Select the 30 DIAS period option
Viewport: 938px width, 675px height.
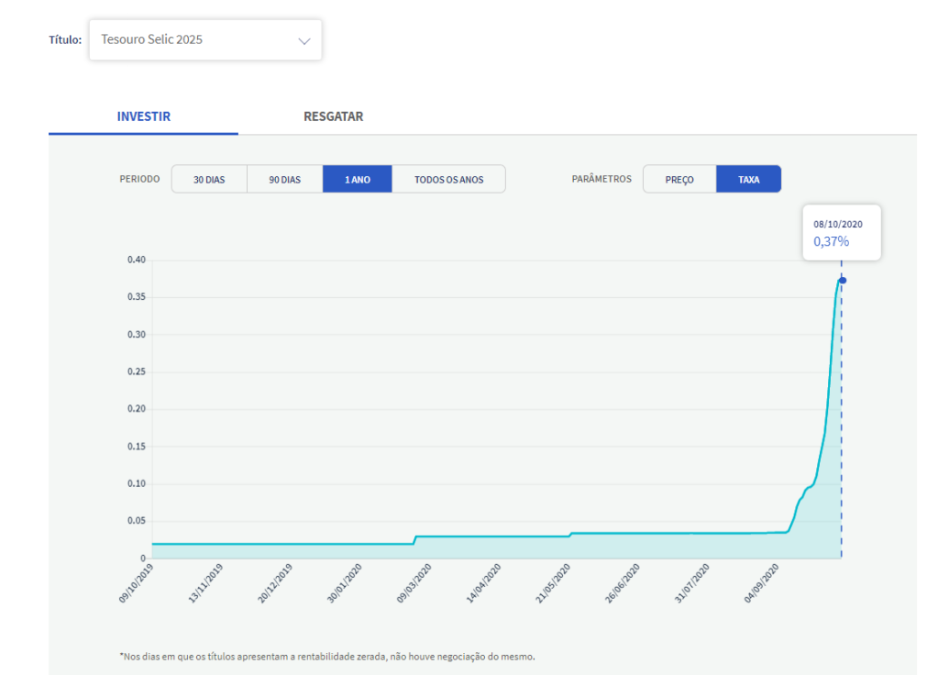tap(209, 180)
